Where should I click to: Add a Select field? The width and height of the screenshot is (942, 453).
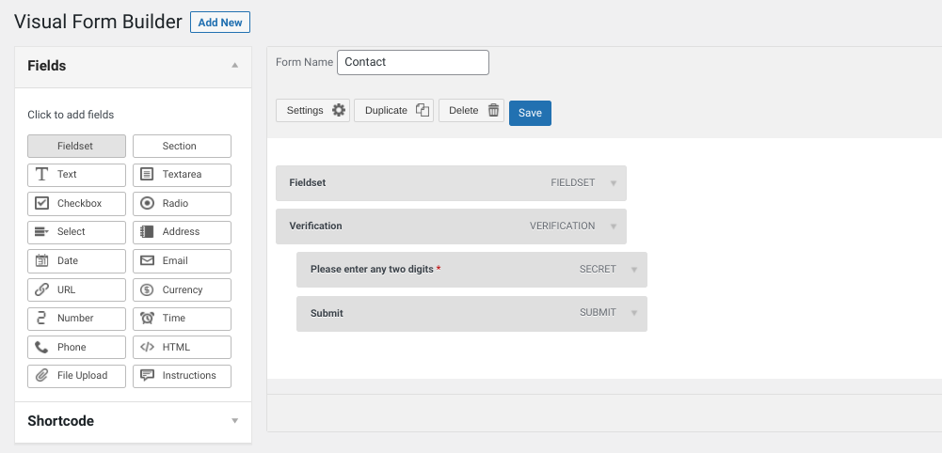76,232
